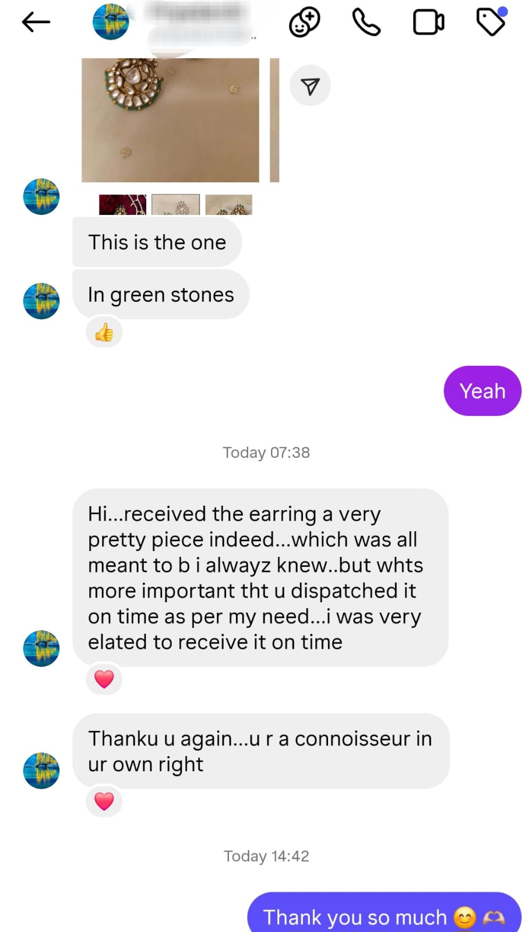Tap the 'In green stones' message
The width and height of the screenshot is (532, 932).
[x=161, y=295]
